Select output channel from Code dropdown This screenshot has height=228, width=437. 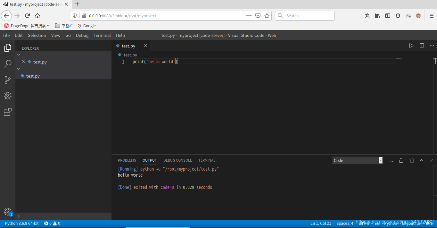(358, 160)
